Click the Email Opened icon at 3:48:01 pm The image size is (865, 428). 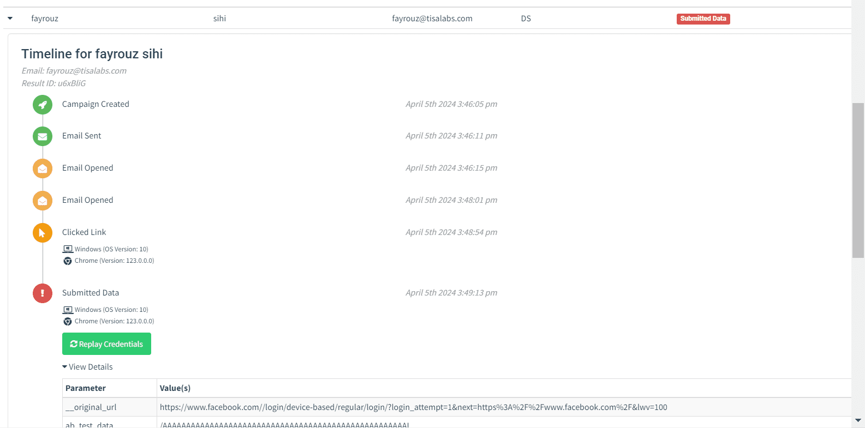click(x=43, y=201)
